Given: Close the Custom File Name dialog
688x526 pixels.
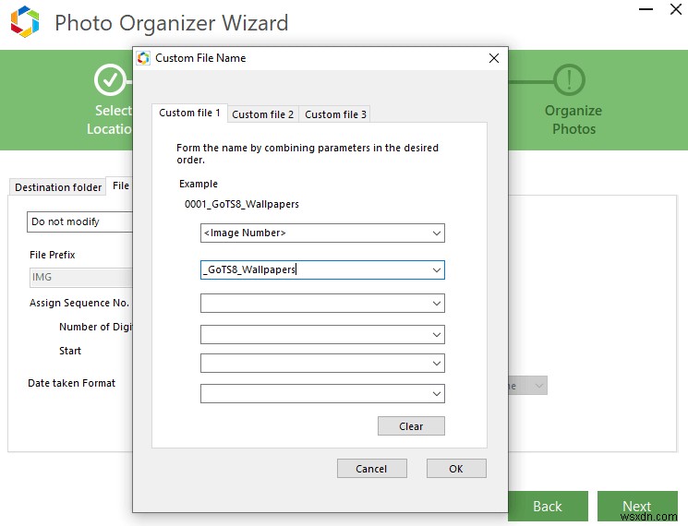Looking at the screenshot, I should click(x=494, y=58).
